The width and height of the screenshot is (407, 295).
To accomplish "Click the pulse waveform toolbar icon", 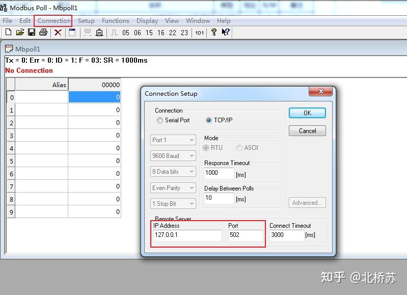I will click(x=114, y=33).
